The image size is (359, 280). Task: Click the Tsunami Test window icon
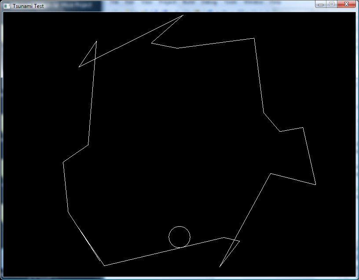[x=7, y=6]
